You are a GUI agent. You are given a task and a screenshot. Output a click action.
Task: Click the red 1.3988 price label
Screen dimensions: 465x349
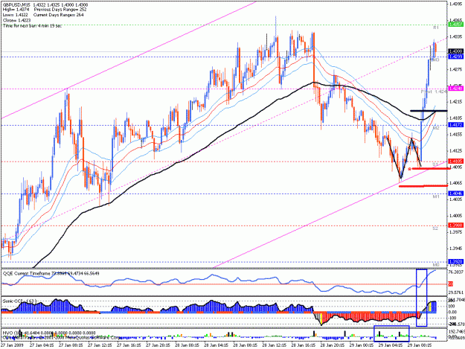(456, 225)
